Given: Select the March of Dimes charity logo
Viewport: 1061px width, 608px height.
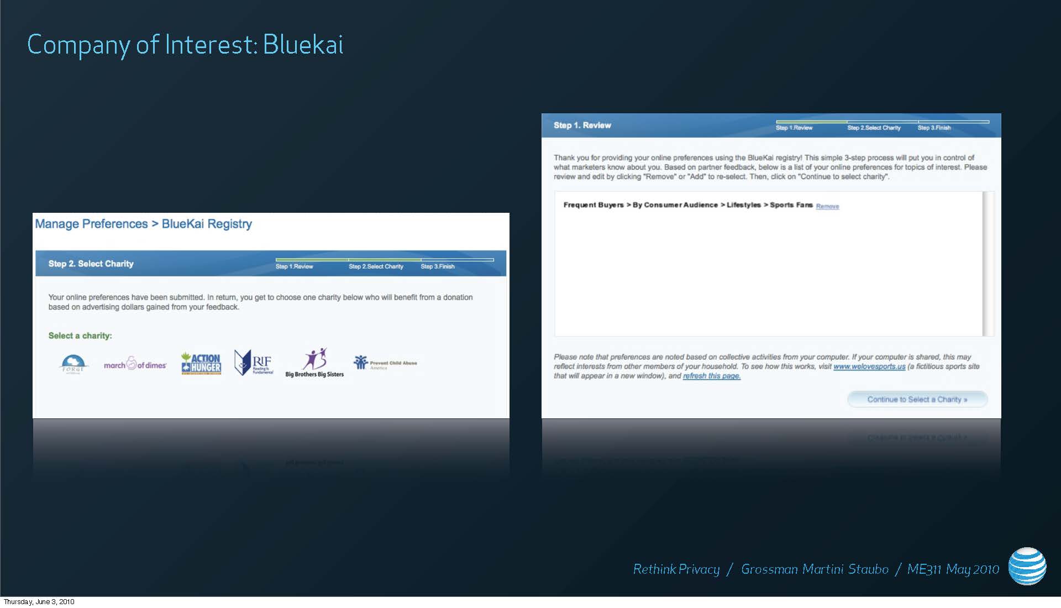Looking at the screenshot, I should (x=135, y=364).
